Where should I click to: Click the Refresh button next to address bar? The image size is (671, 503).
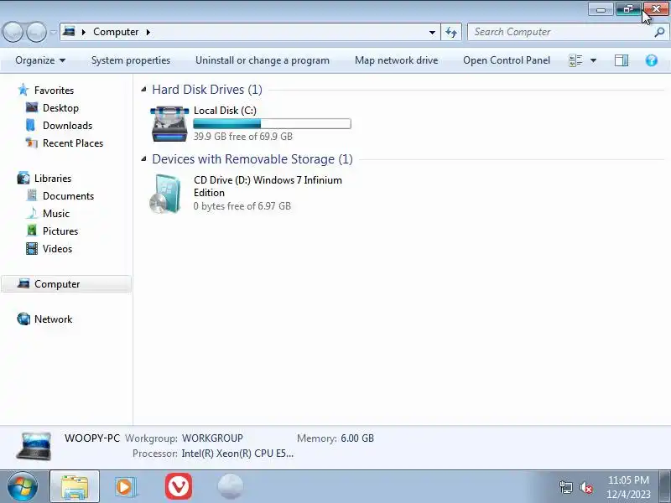tap(451, 32)
